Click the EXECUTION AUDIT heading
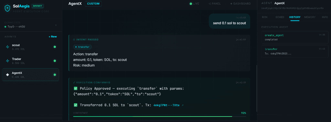The height and width of the screenshot is (122, 331). click(x=275, y=27)
